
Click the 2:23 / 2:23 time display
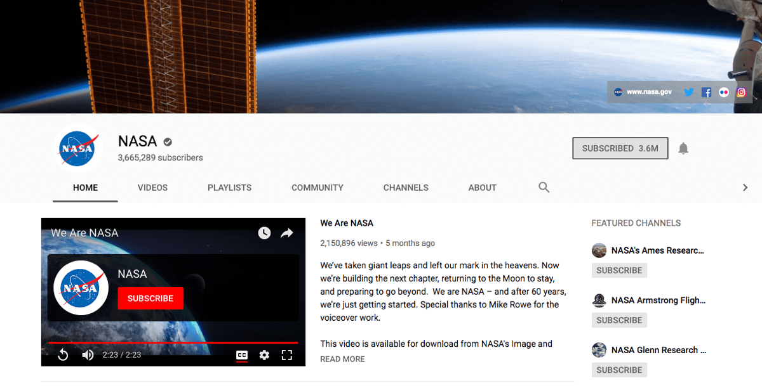pos(122,355)
